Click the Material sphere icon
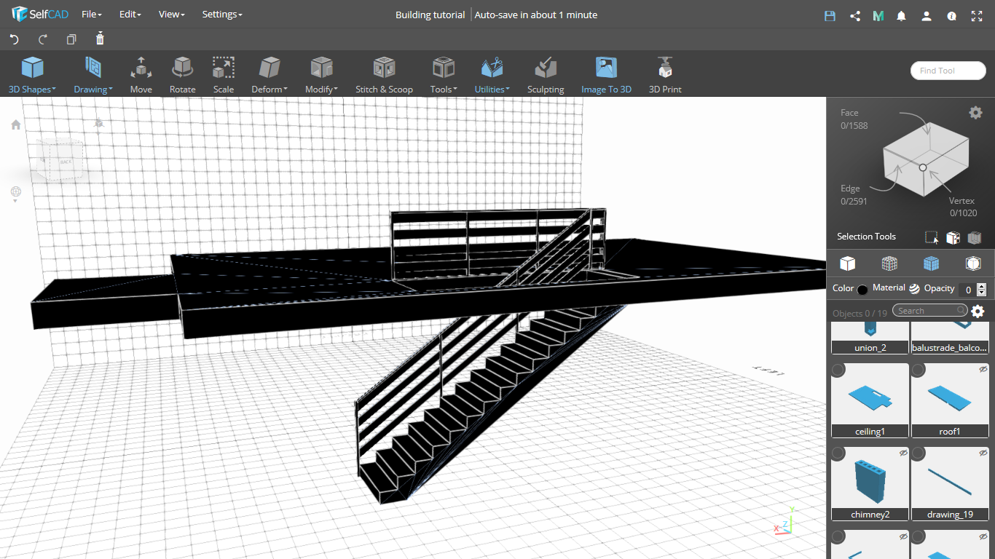 point(914,288)
